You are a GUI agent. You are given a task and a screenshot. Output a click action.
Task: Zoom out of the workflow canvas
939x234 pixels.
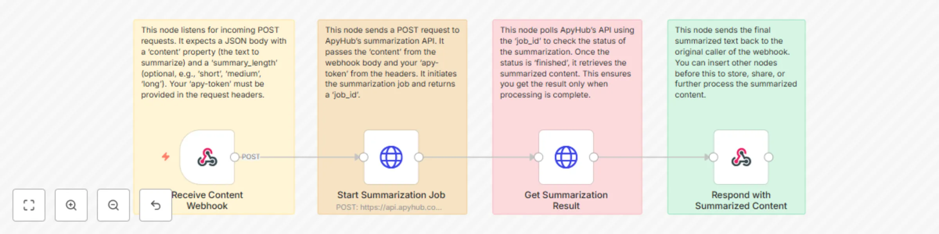(x=113, y=205)
